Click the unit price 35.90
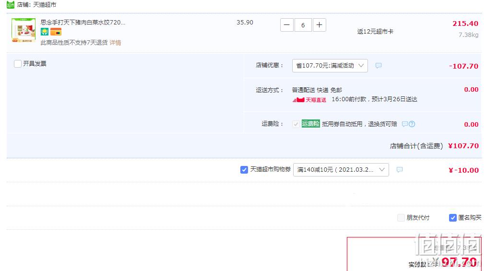Screen dimensions: 486x271 click(245, 22)
